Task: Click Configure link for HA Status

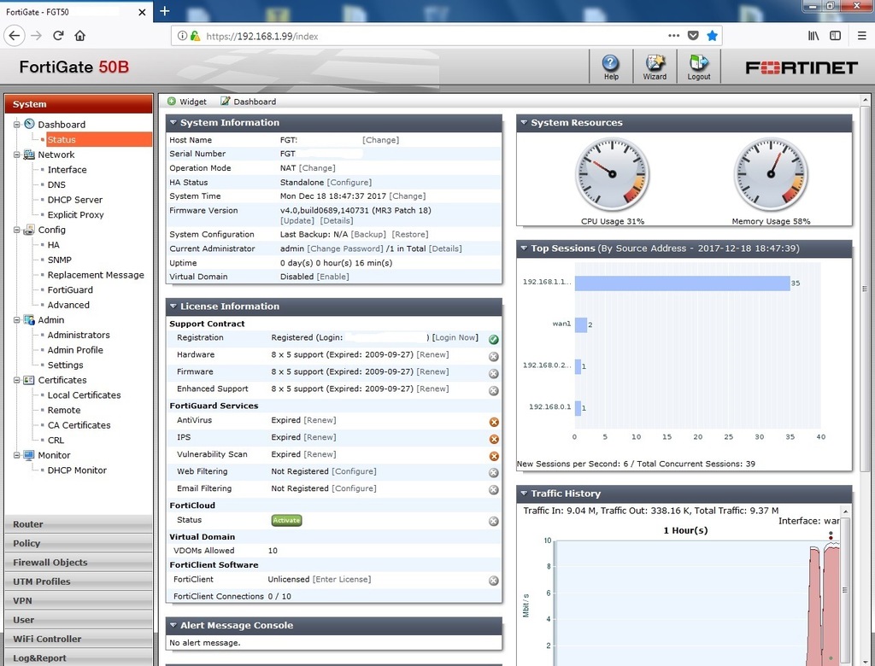Action: click(349, 183)
